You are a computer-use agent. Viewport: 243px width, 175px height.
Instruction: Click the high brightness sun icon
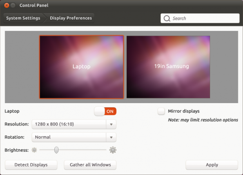click(x=113, y=150)
